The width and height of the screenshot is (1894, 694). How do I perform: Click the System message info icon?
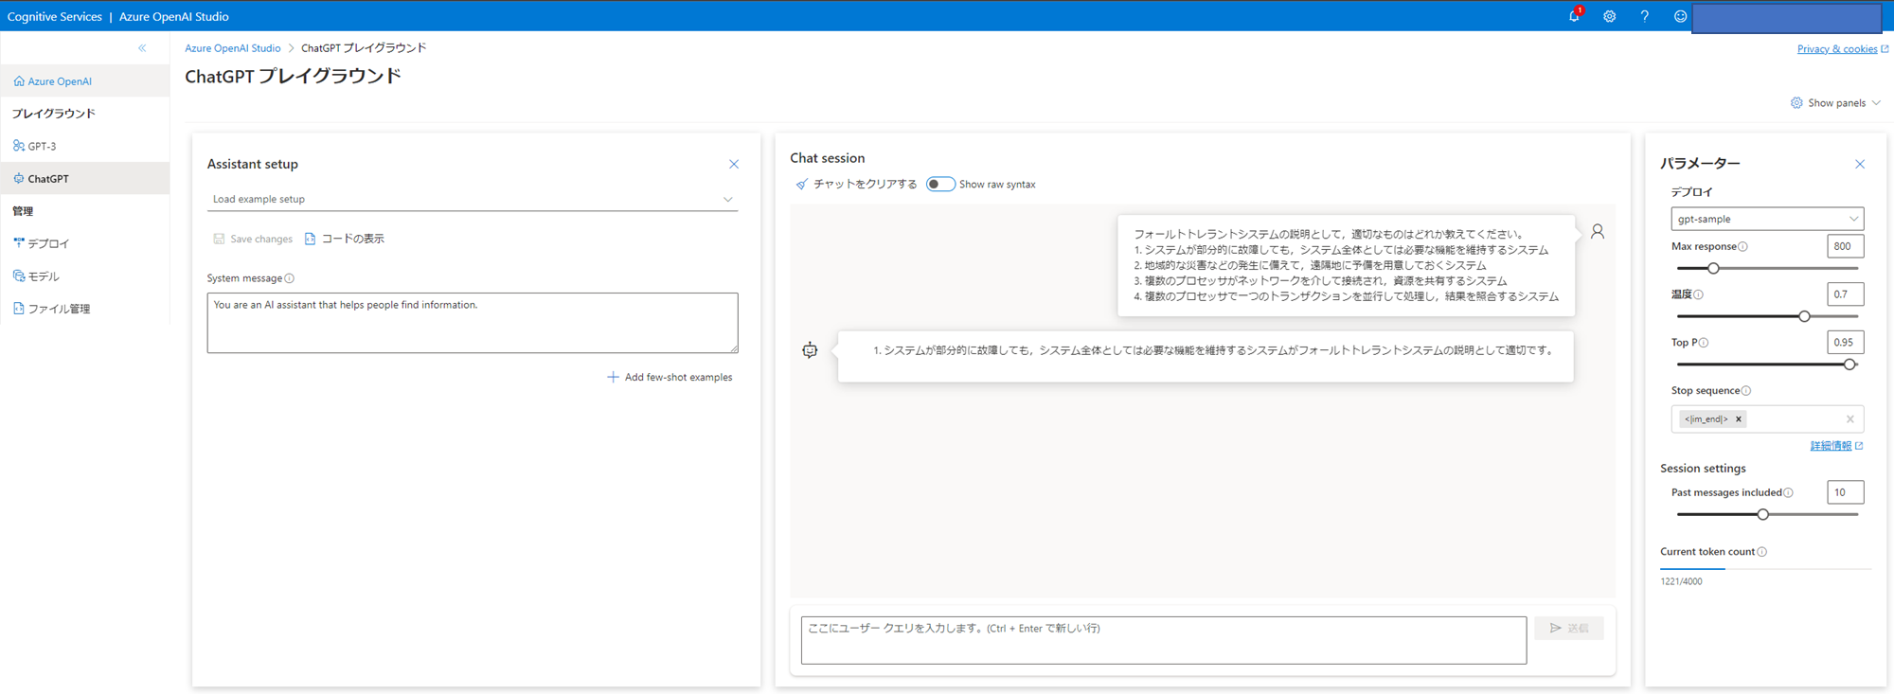(290, 278)
